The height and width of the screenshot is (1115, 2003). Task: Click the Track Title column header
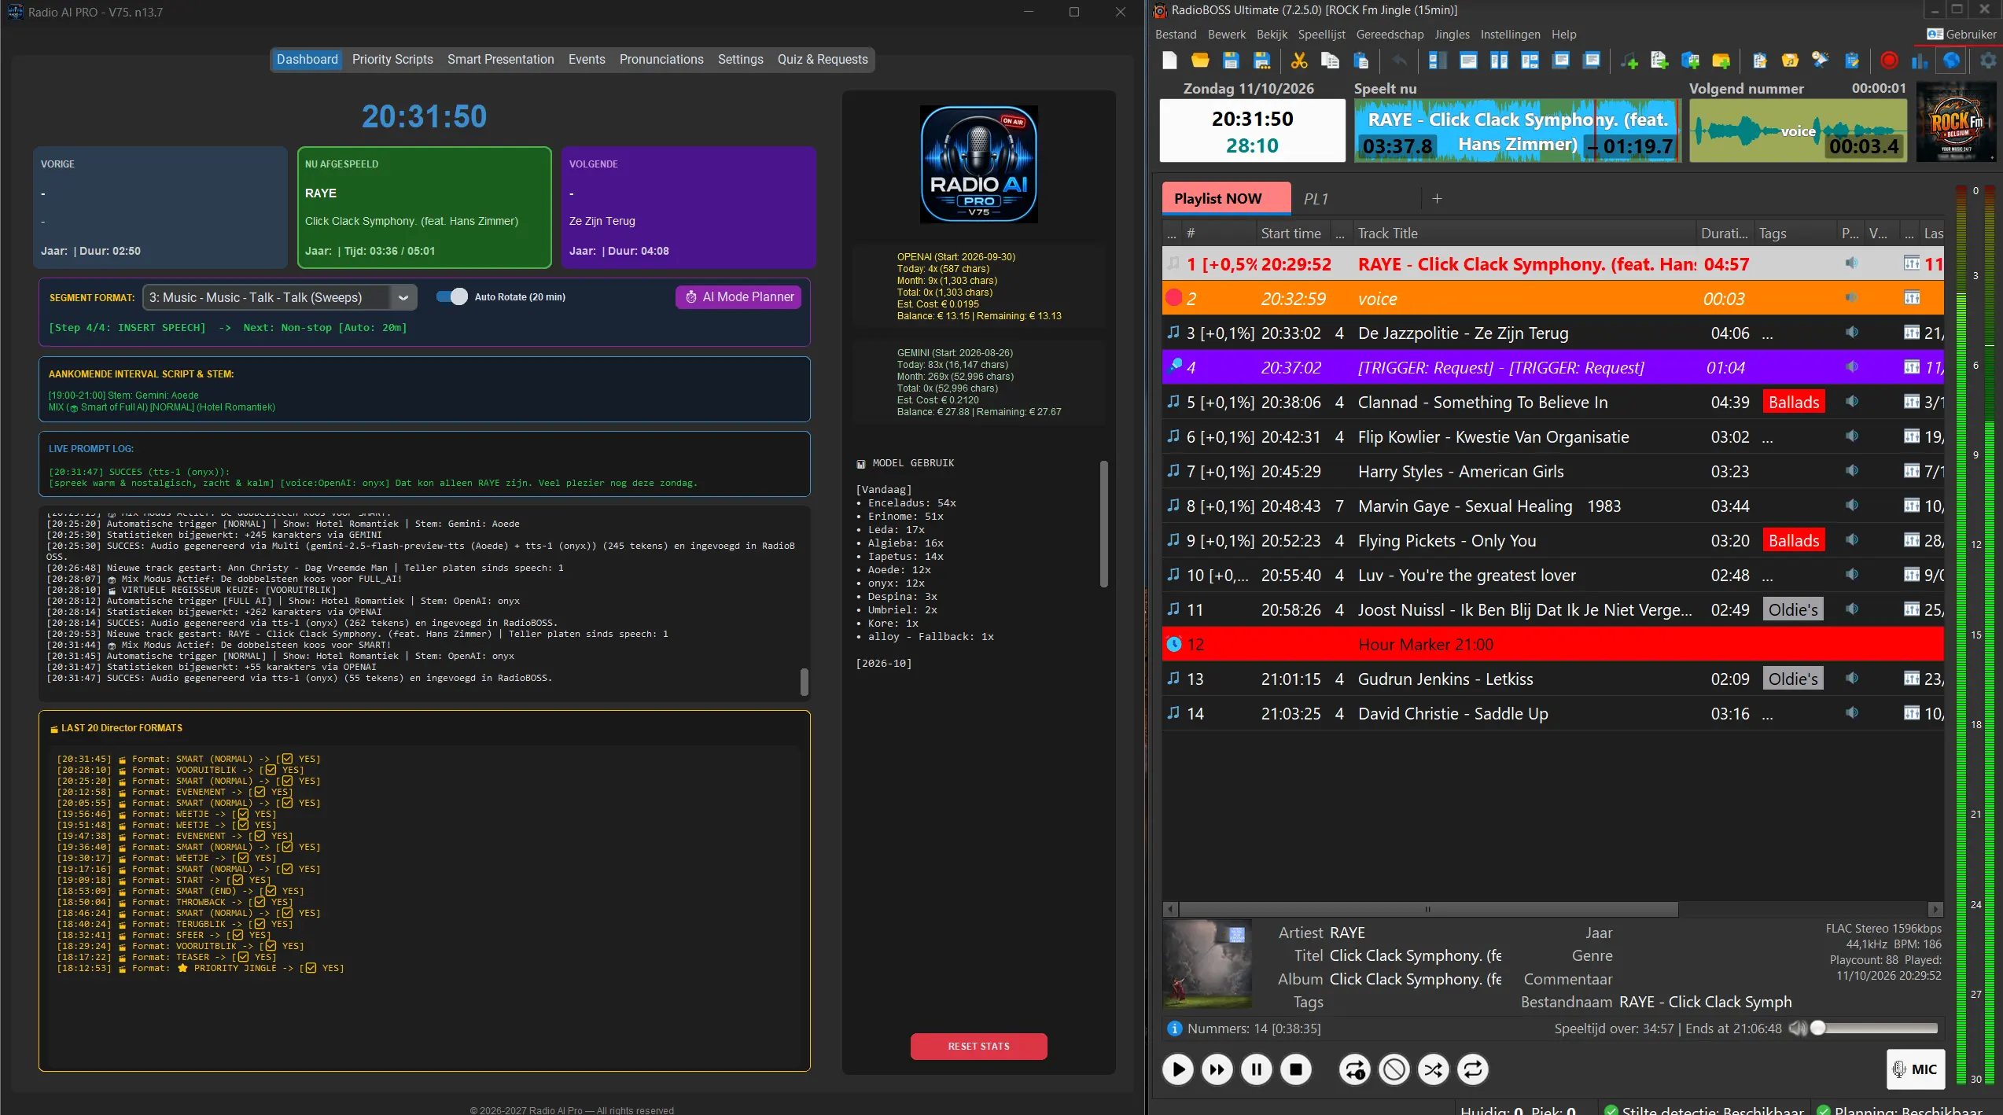click(1523, 234)
